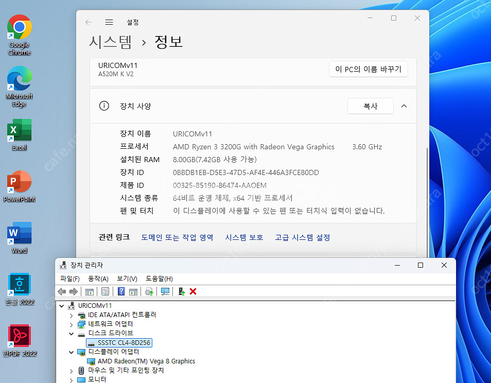Viewport: 491px width, 383px height.
Task: Click the 복사 button
Action: (370, 106)
